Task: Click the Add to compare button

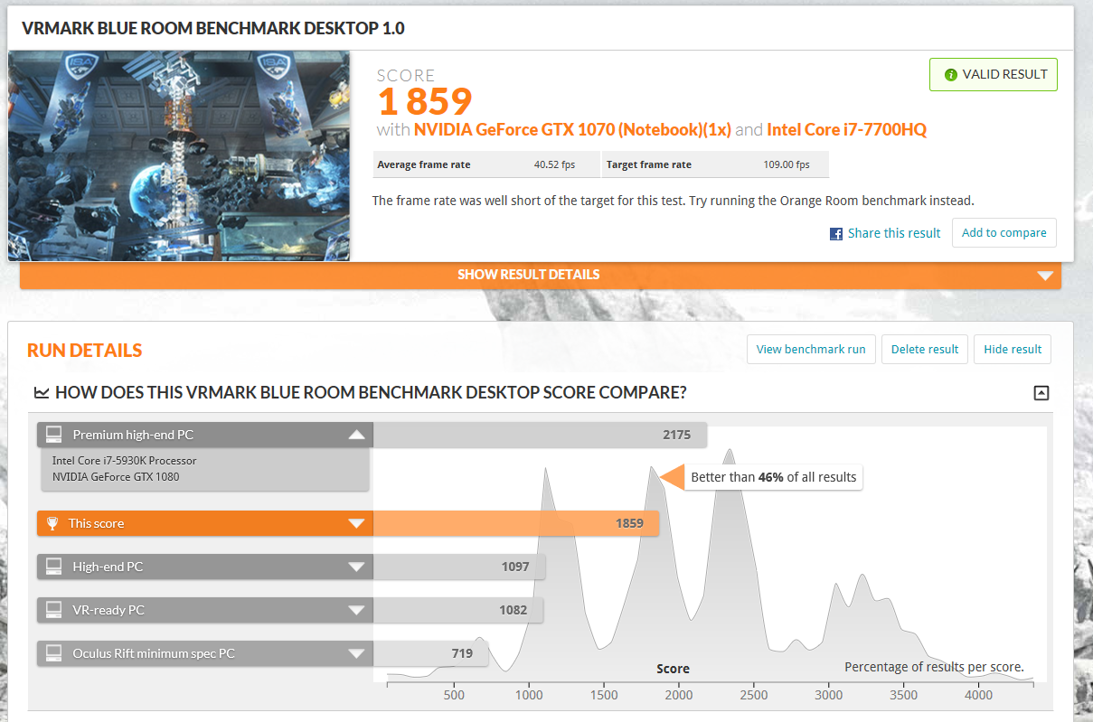Action: pos(1003,232)
